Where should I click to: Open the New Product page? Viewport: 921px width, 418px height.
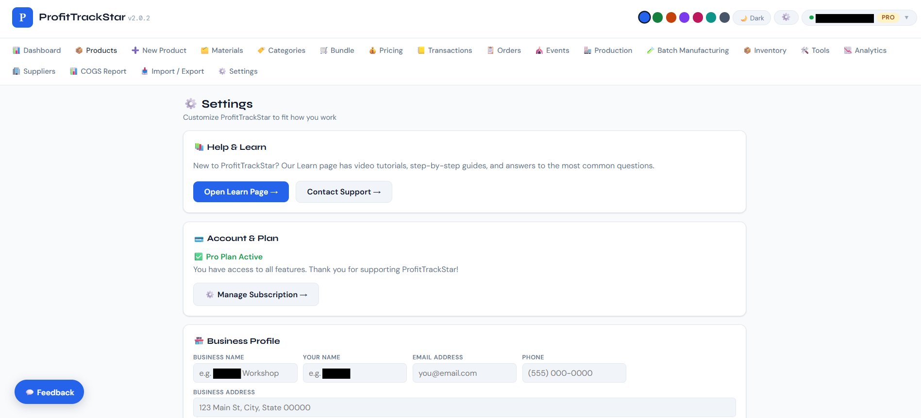(x=159, y=50)
